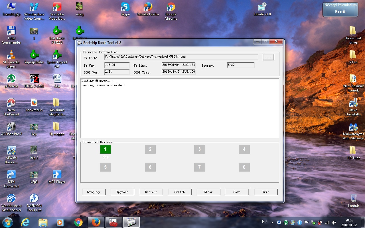Open Wondershare Media Server shortcut
The image size is (365, 228).
click(11, 203)
